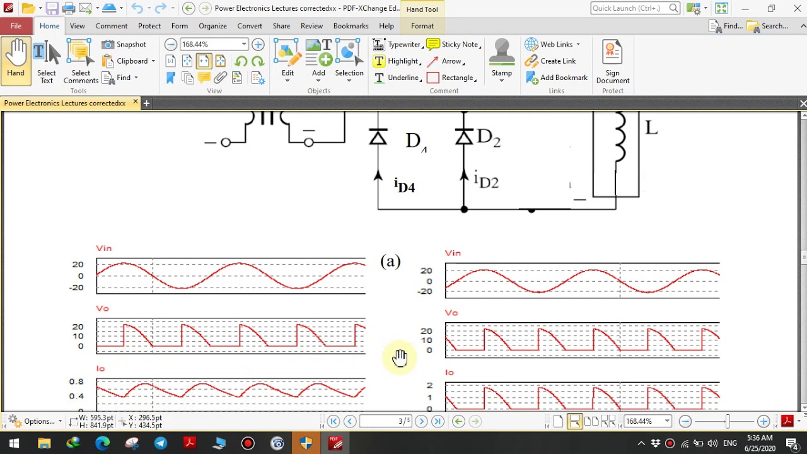Click the Find... button at top right

726,26
